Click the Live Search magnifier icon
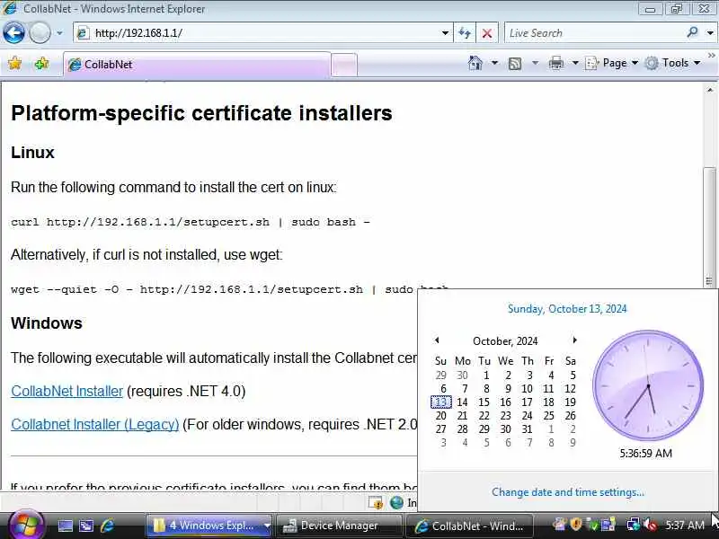 [x=692, y=32]
